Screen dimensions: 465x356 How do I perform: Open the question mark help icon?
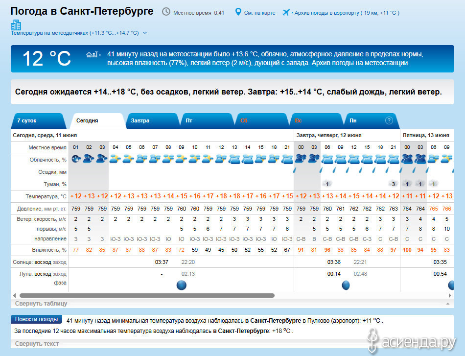tap(389, 120)
